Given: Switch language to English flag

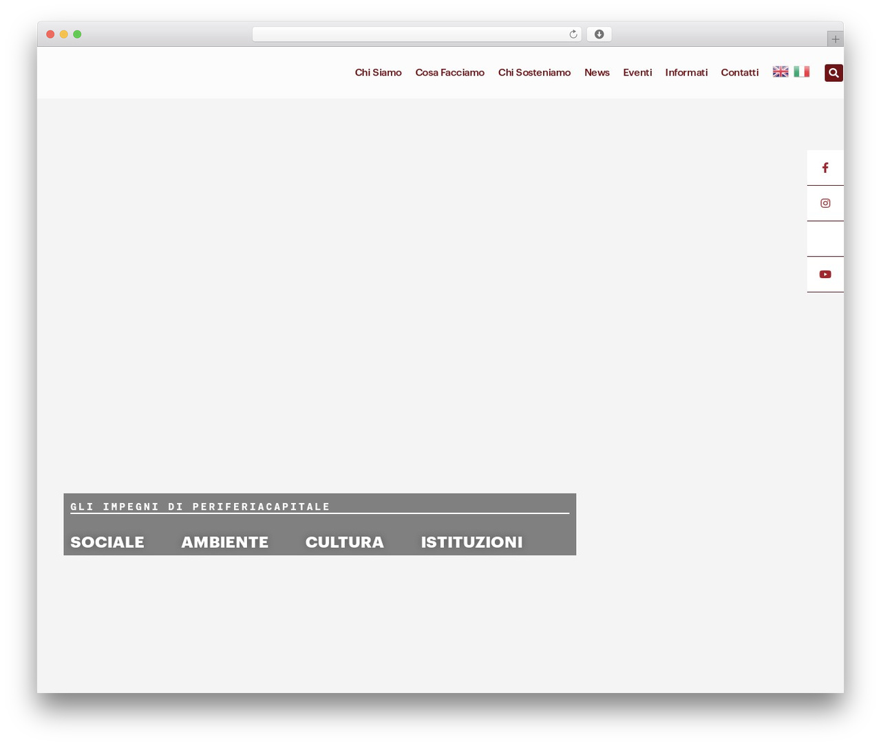Looking at the screenshot, I should pyautogui.click(x=781, y=72).
